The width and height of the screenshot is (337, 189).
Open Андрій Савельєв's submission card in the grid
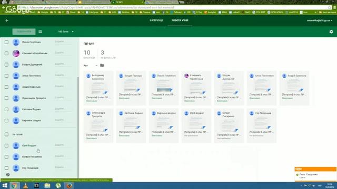pos(294,88)
